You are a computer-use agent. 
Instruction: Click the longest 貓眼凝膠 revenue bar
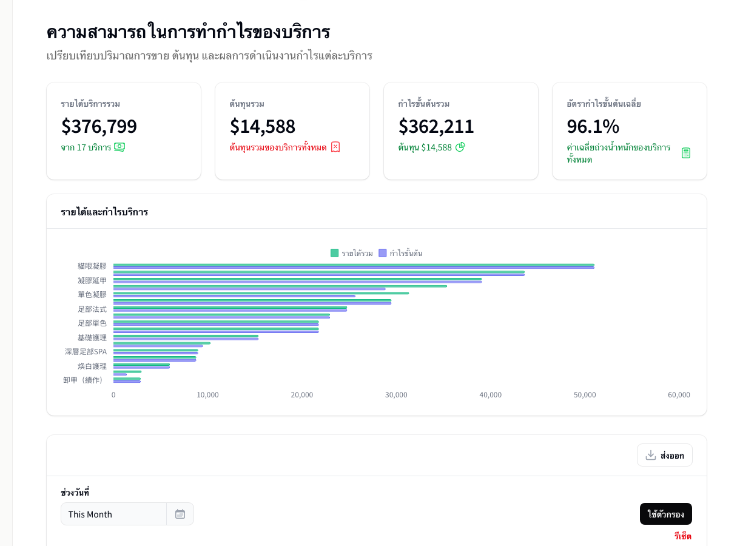click(x=352, y=265)
